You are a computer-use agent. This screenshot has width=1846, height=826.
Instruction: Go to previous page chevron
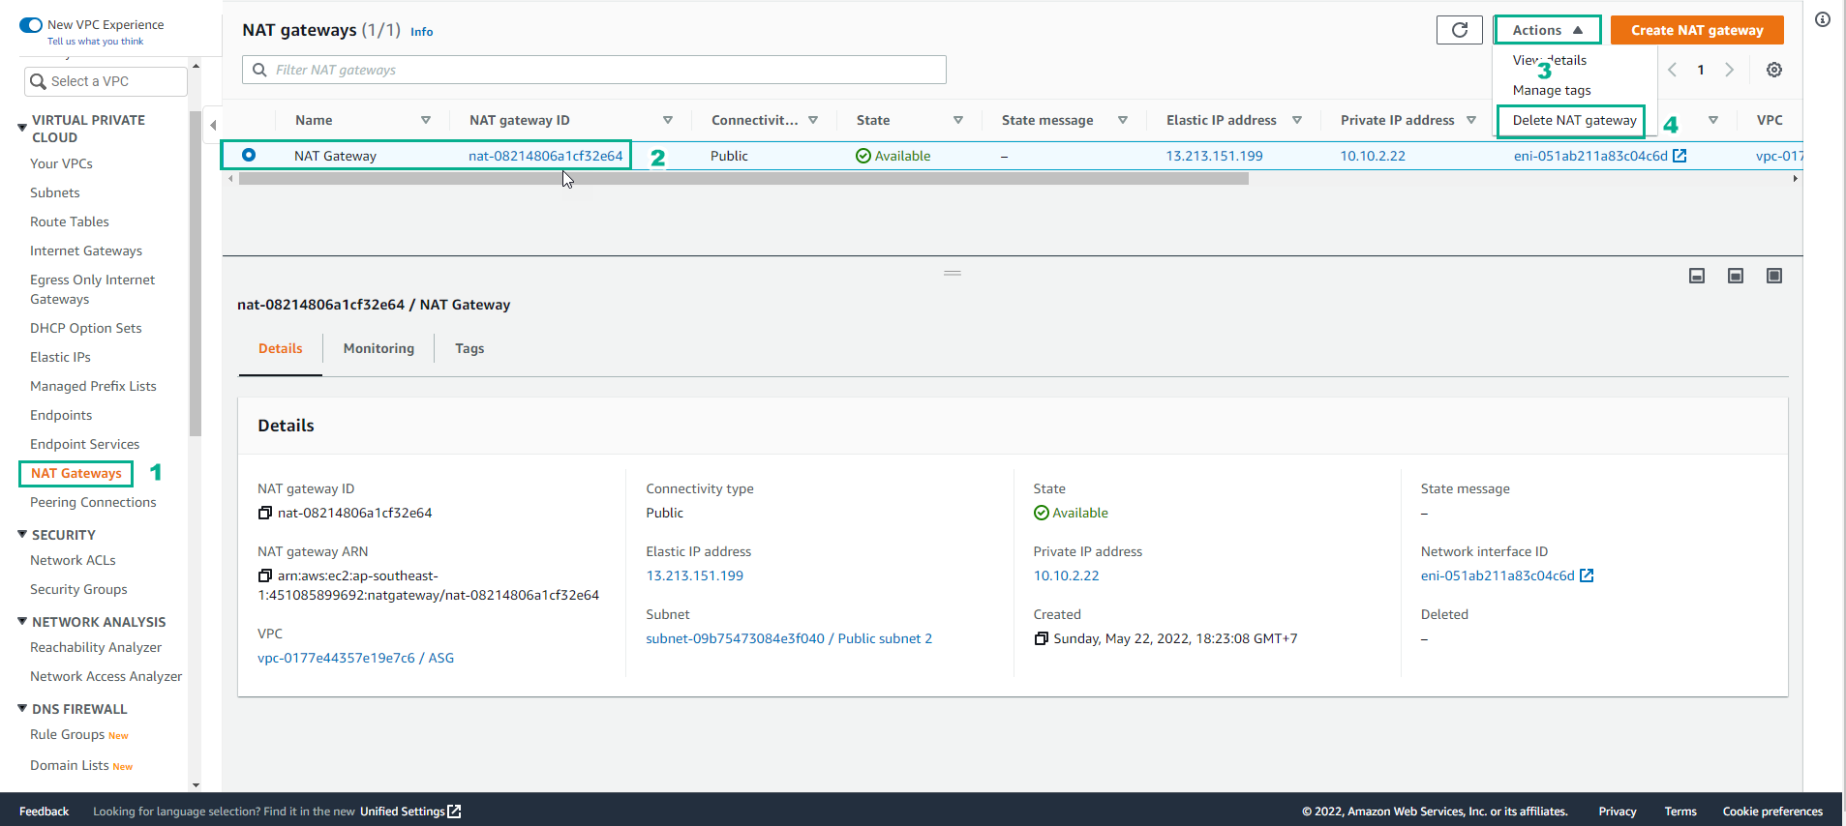1672,70
